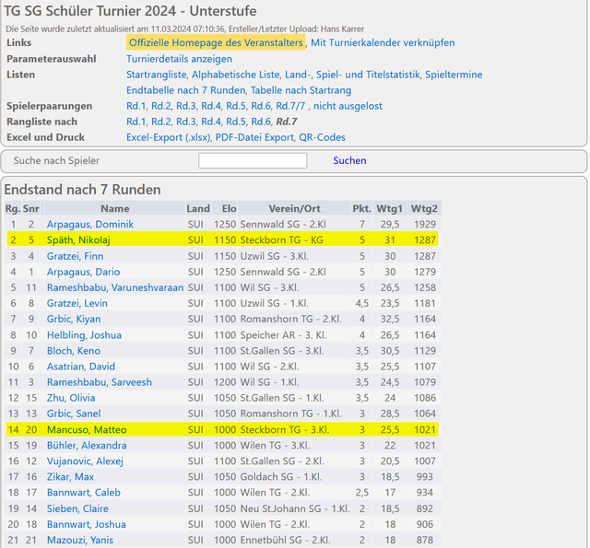Select club cell Speicher AR - 3. Kl.
The image size is (590, 548).
pos(283,335)
